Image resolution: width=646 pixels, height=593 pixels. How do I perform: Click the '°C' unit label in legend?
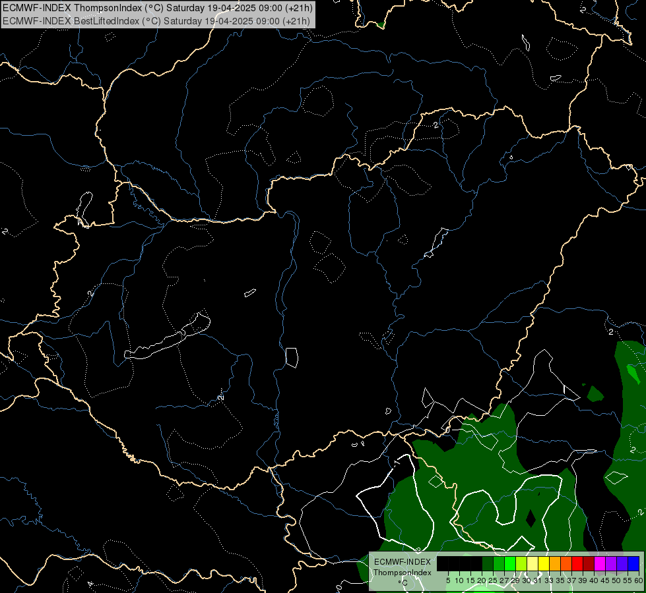click(x=403, y=582)
